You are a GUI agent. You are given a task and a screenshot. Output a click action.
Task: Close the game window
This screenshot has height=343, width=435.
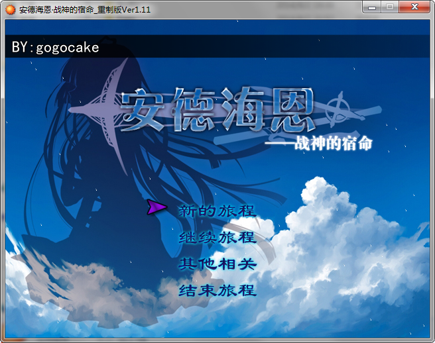tap(414, 7)
